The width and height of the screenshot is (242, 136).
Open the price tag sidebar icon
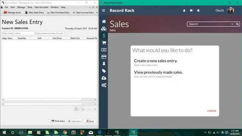pos(104,71)
